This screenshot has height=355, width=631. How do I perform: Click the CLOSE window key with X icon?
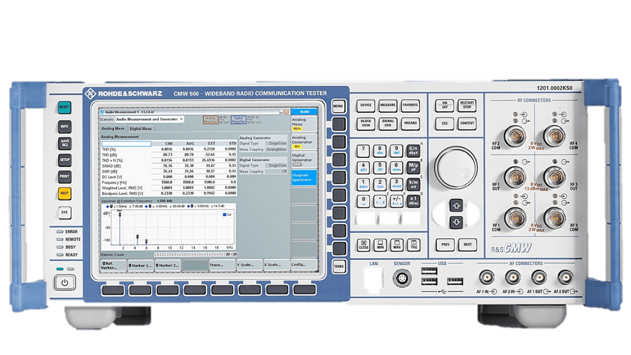[x=363, y=245]
